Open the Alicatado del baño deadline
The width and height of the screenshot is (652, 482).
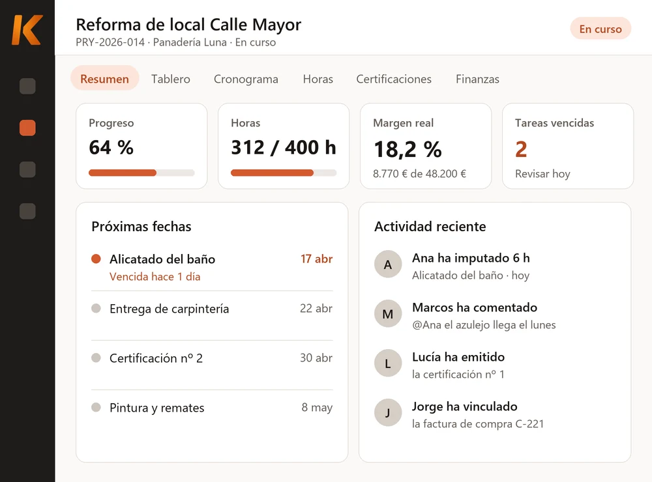pyautogui.click(x=212, y=267)
